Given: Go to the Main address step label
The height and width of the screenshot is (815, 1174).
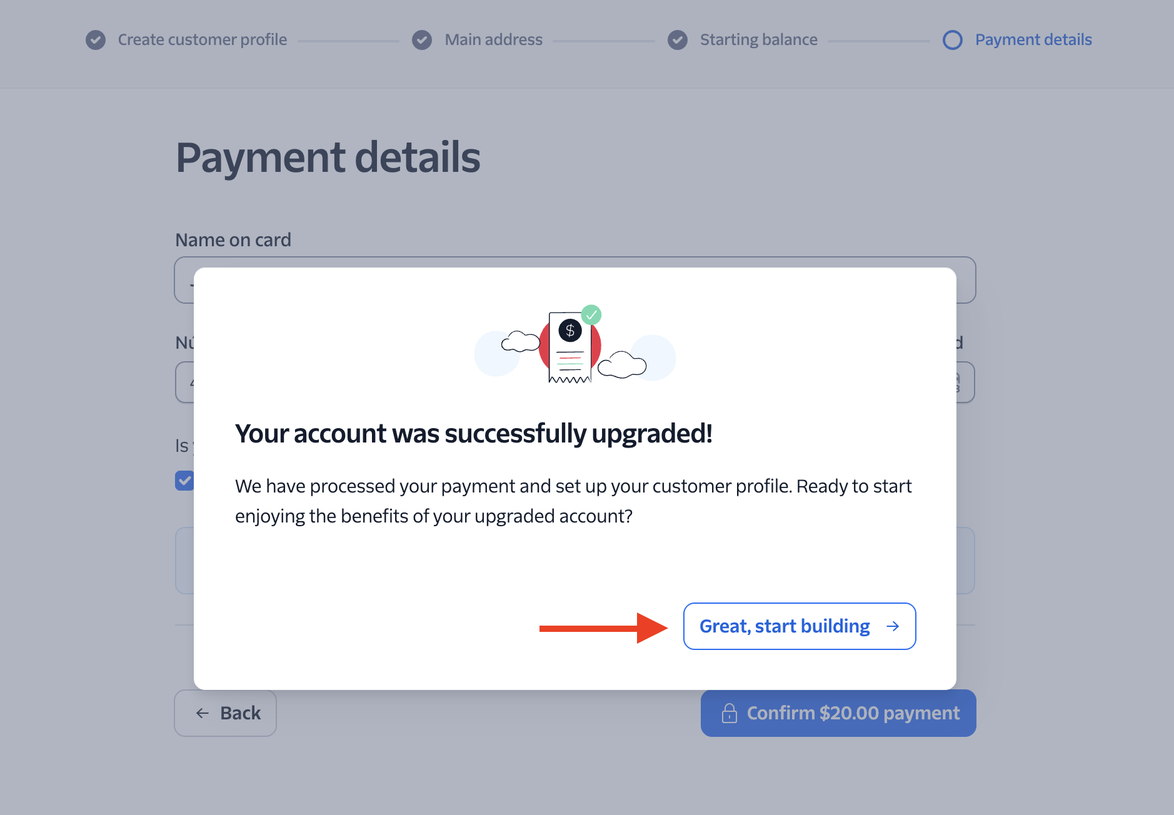Looking at the screenshot, I should click(494, 40).
